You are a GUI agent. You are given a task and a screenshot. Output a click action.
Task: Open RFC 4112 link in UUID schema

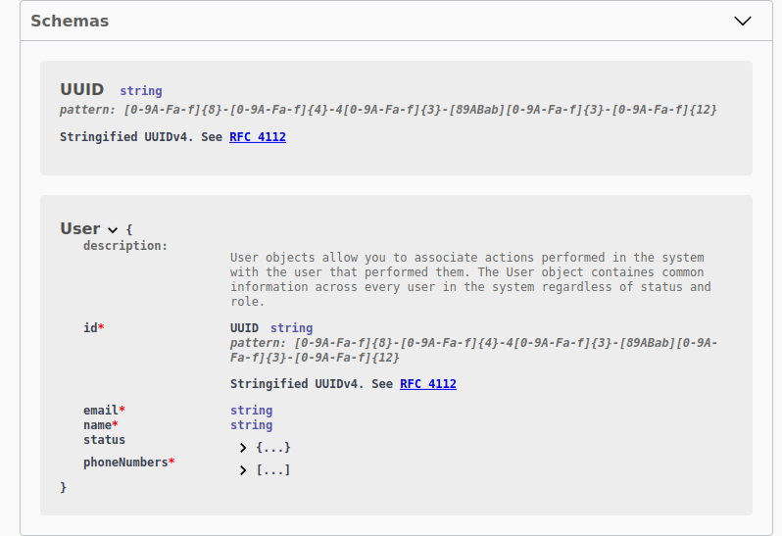click(x=258, y=137)
